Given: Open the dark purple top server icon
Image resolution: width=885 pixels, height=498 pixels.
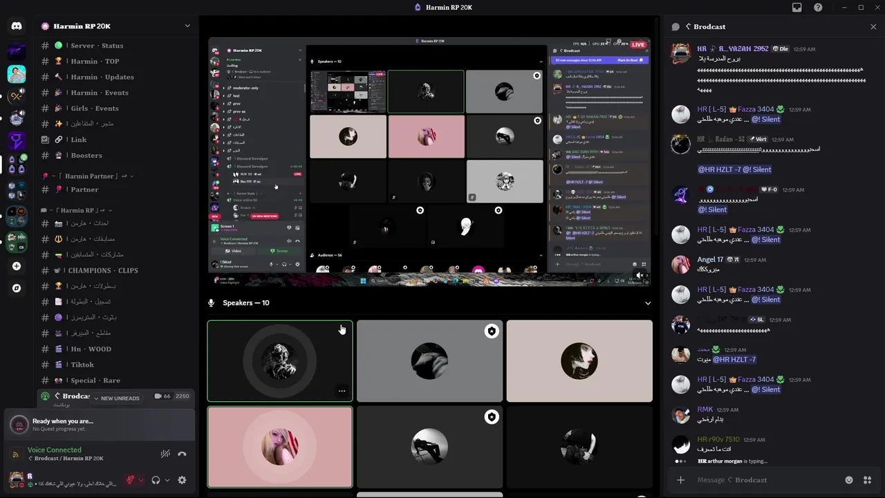Looking at the screenshot, I should pyautogui.click(x=17, y=50).
